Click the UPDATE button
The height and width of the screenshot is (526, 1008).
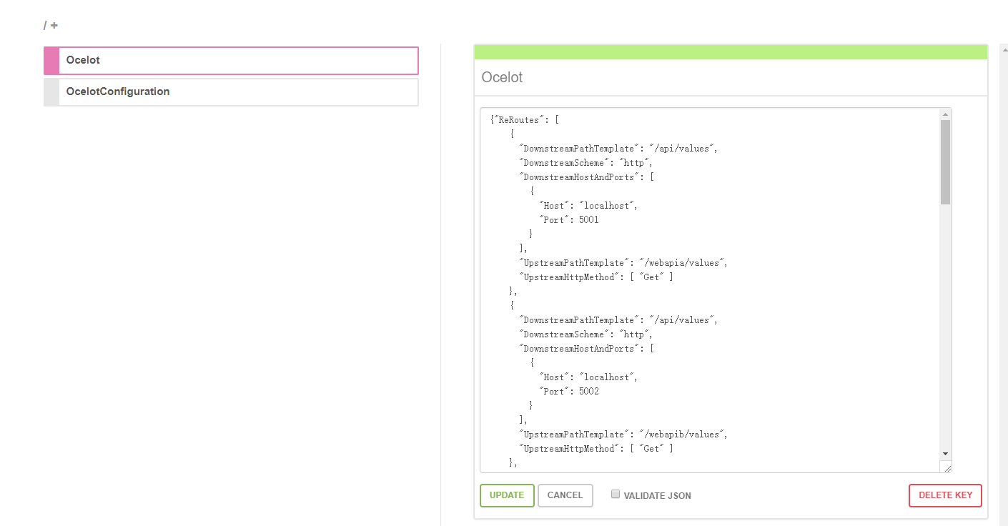[x=507, y=495]
